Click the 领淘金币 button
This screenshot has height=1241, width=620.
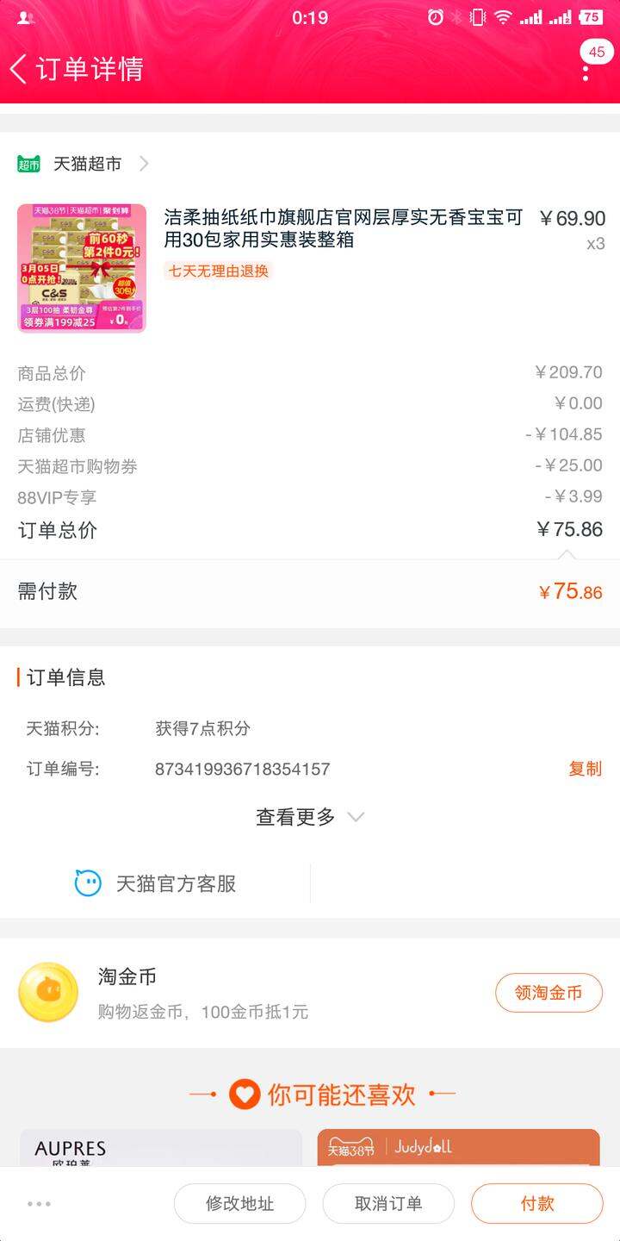[x=549, y=993]
